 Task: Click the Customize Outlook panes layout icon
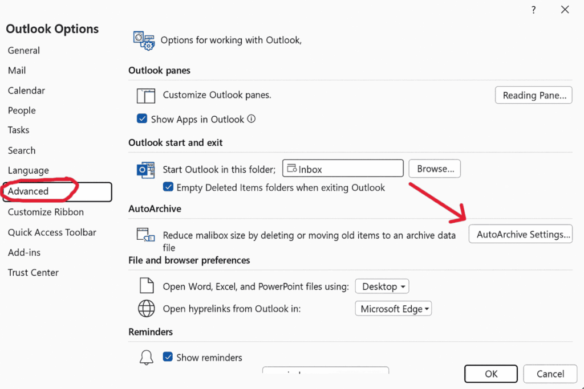click(x=145, y=96)
